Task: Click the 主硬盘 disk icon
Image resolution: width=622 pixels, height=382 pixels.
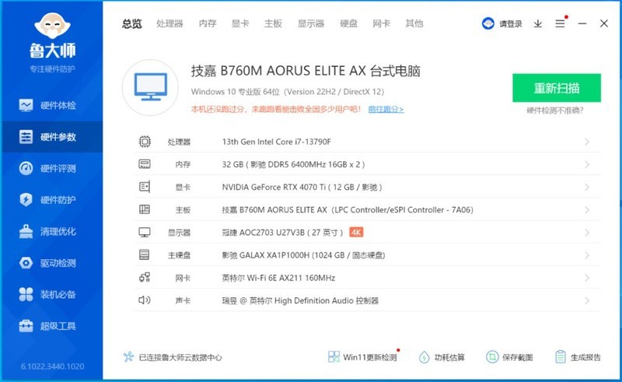Action: [x=145, y=255]
